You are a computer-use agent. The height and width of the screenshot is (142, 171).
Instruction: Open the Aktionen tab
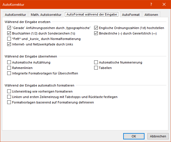pos(151,15)
